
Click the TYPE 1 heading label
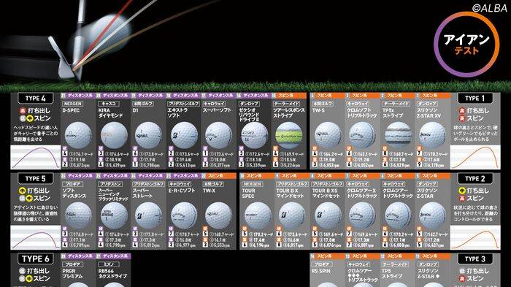474,98
